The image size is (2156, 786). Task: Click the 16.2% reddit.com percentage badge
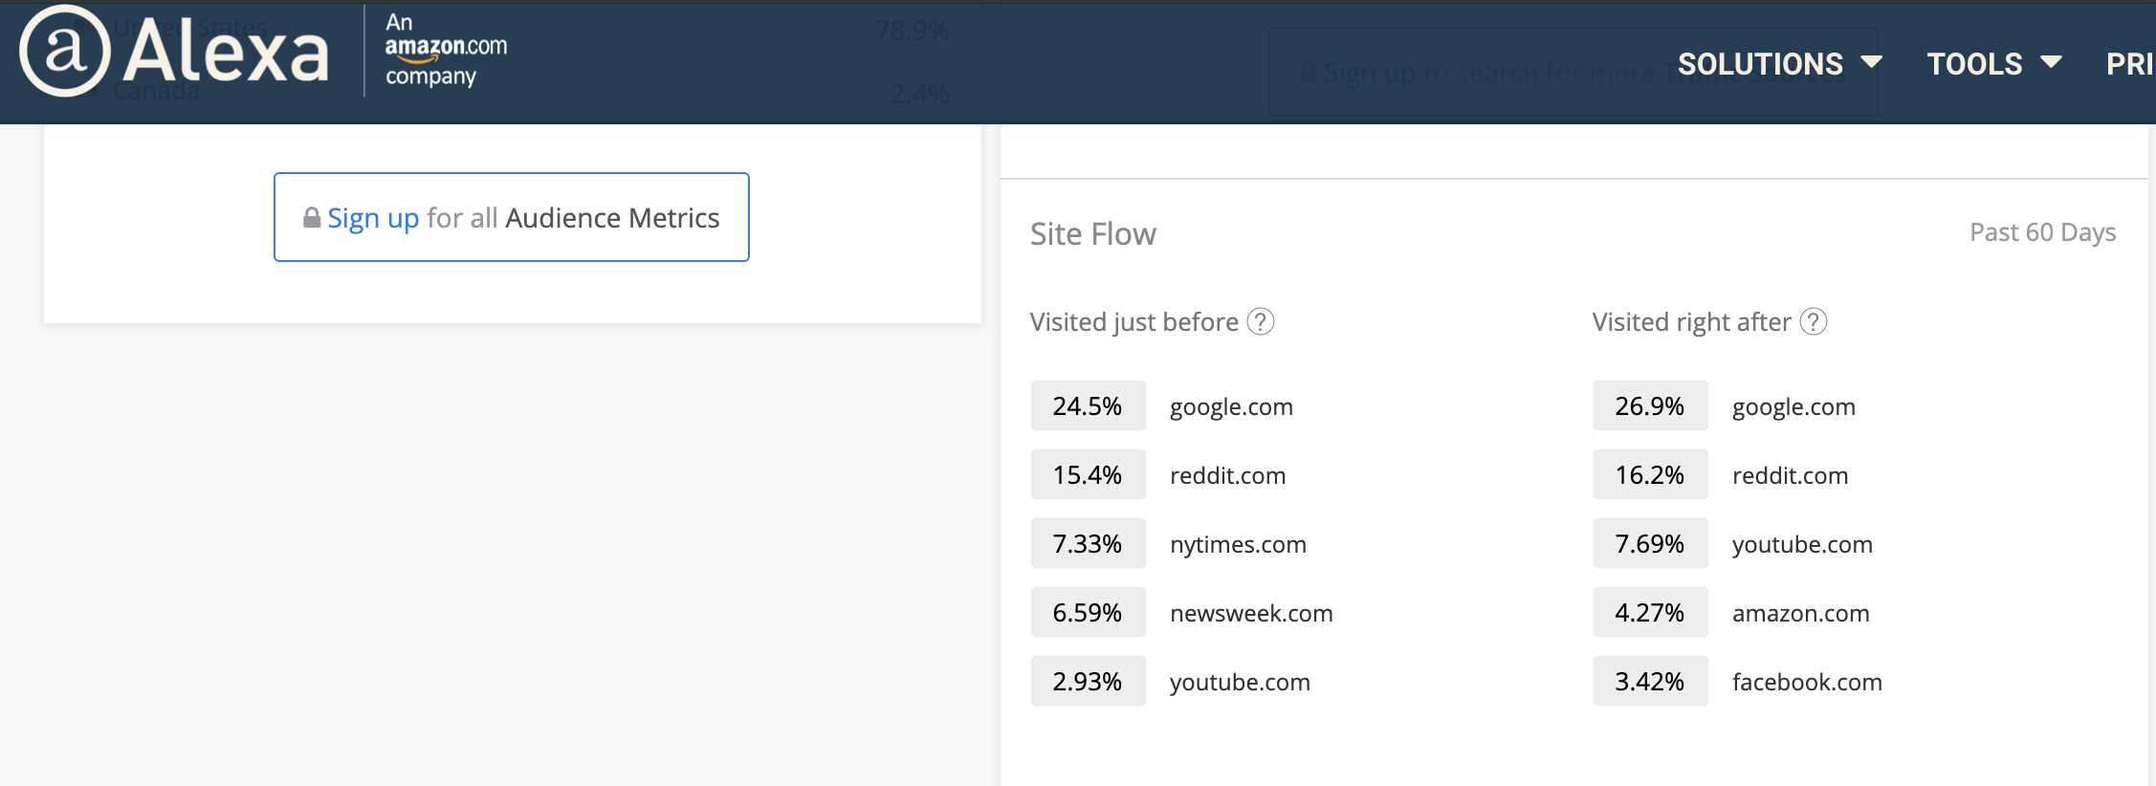(x=1650, y=475)
